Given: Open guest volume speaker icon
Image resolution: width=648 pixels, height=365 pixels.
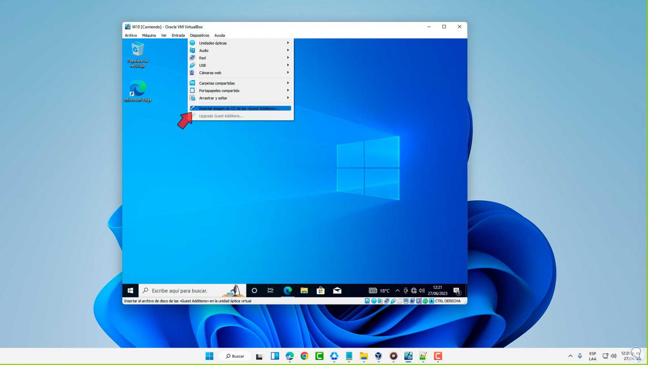Looking at the screenshot, I should (x=422, y=291).
